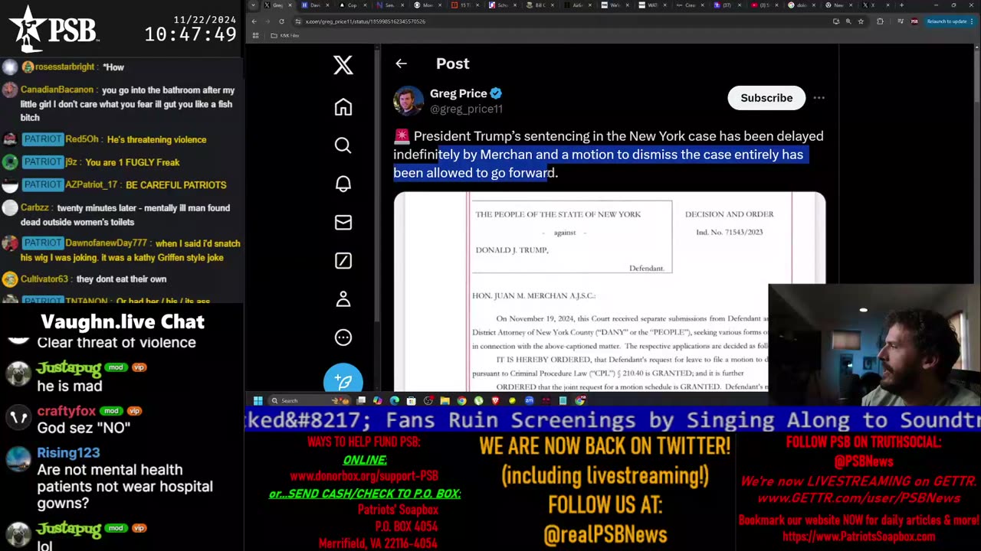The width and height of the screenshot is (981, 551).
Task: Open Microsoft Edge from taskbar
Action: [x=394, y=400]
